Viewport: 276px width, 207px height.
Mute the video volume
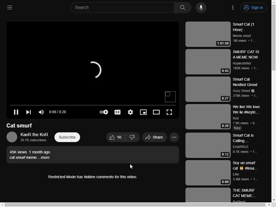click(x=41, y=112)
